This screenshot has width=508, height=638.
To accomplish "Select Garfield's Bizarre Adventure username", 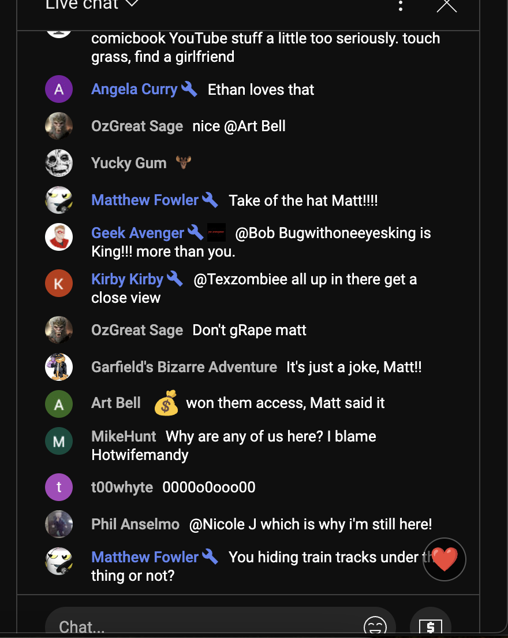I will point(184,367).
